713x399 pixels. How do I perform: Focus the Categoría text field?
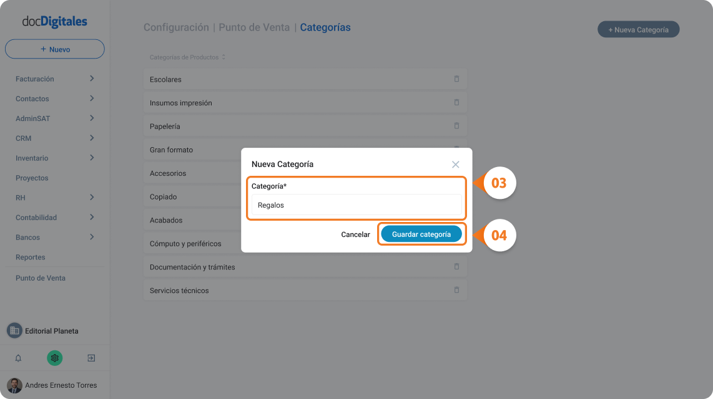(x=356, y=205)
